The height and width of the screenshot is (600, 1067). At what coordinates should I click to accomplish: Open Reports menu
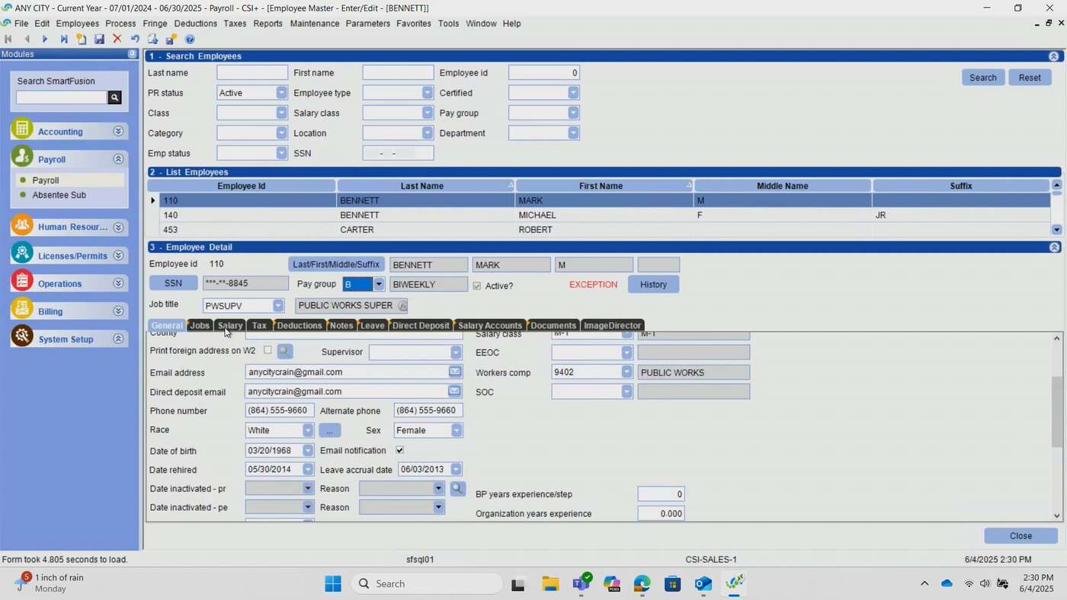268,24
